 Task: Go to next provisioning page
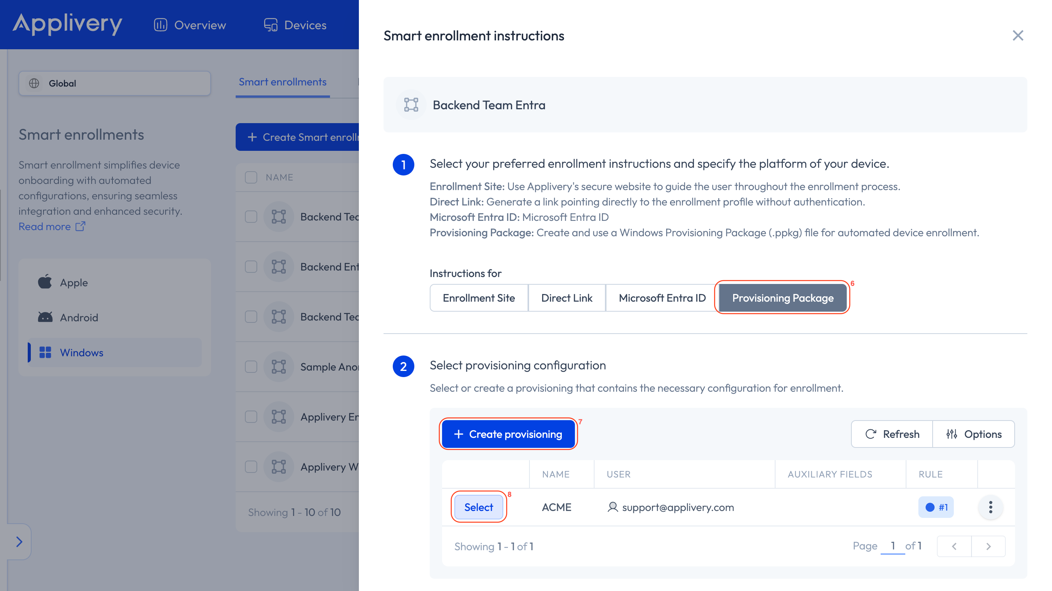tap(988, 546)
